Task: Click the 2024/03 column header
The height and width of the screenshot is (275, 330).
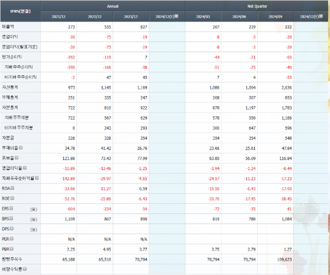Action: pos(203,17)
